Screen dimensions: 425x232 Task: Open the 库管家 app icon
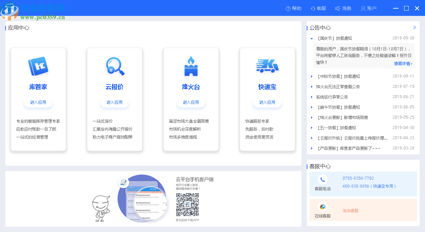point(38,66)
